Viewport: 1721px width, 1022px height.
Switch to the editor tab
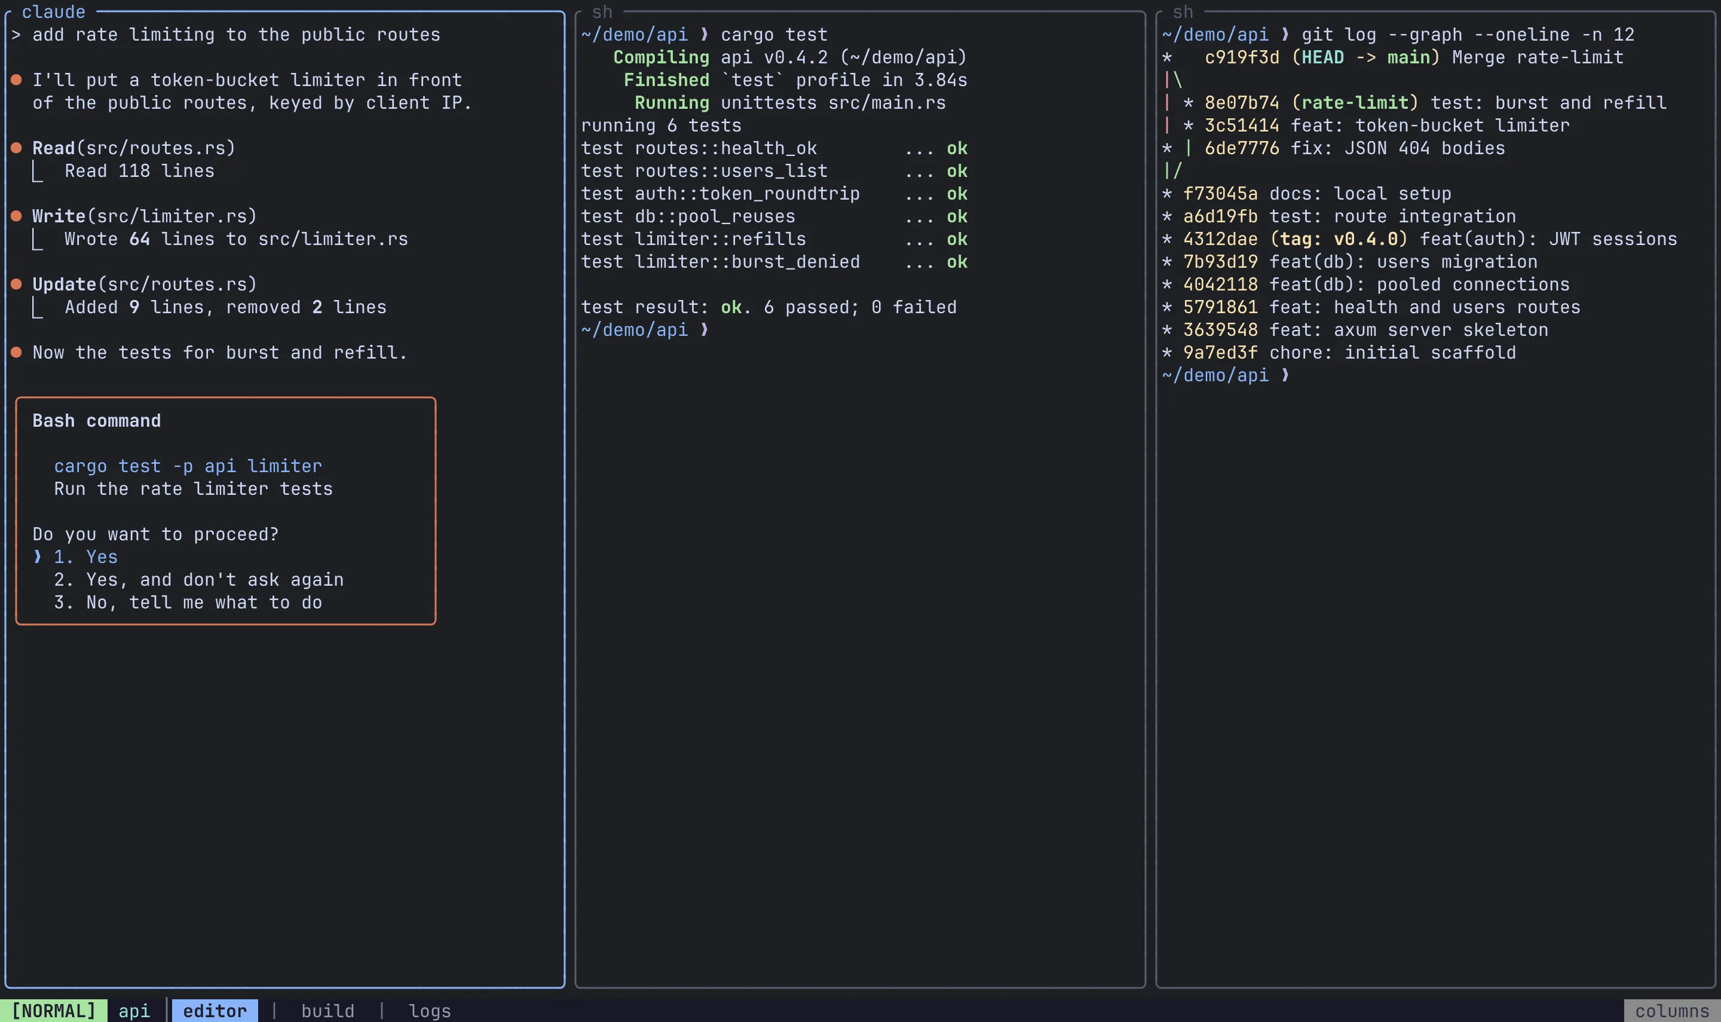[215, 1010]
